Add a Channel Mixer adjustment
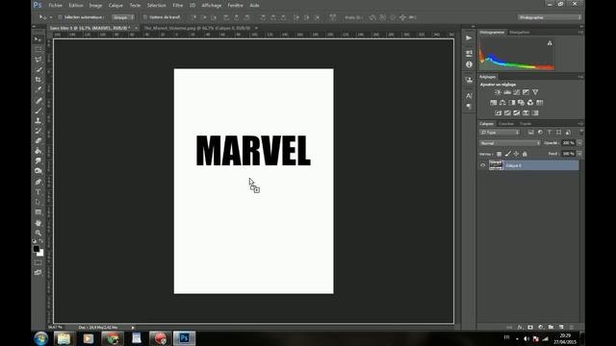Viewport: 616px width, 346px height. click(530, 103)
